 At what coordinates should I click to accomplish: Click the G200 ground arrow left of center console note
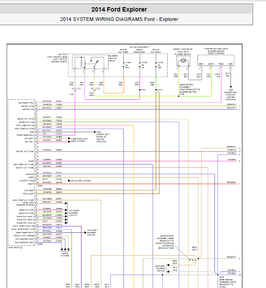95,132
